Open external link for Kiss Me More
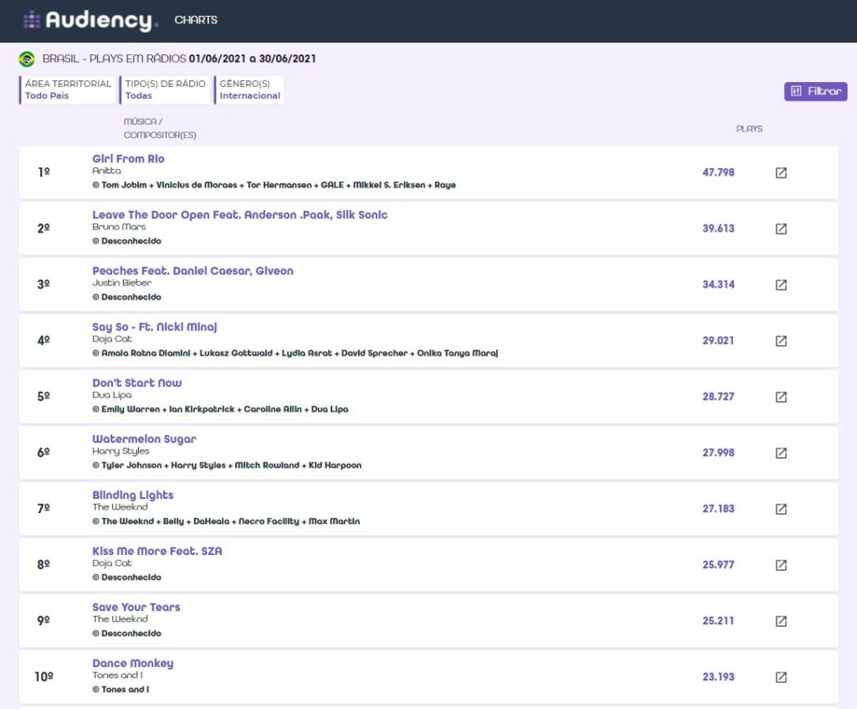 click(781, 565)
